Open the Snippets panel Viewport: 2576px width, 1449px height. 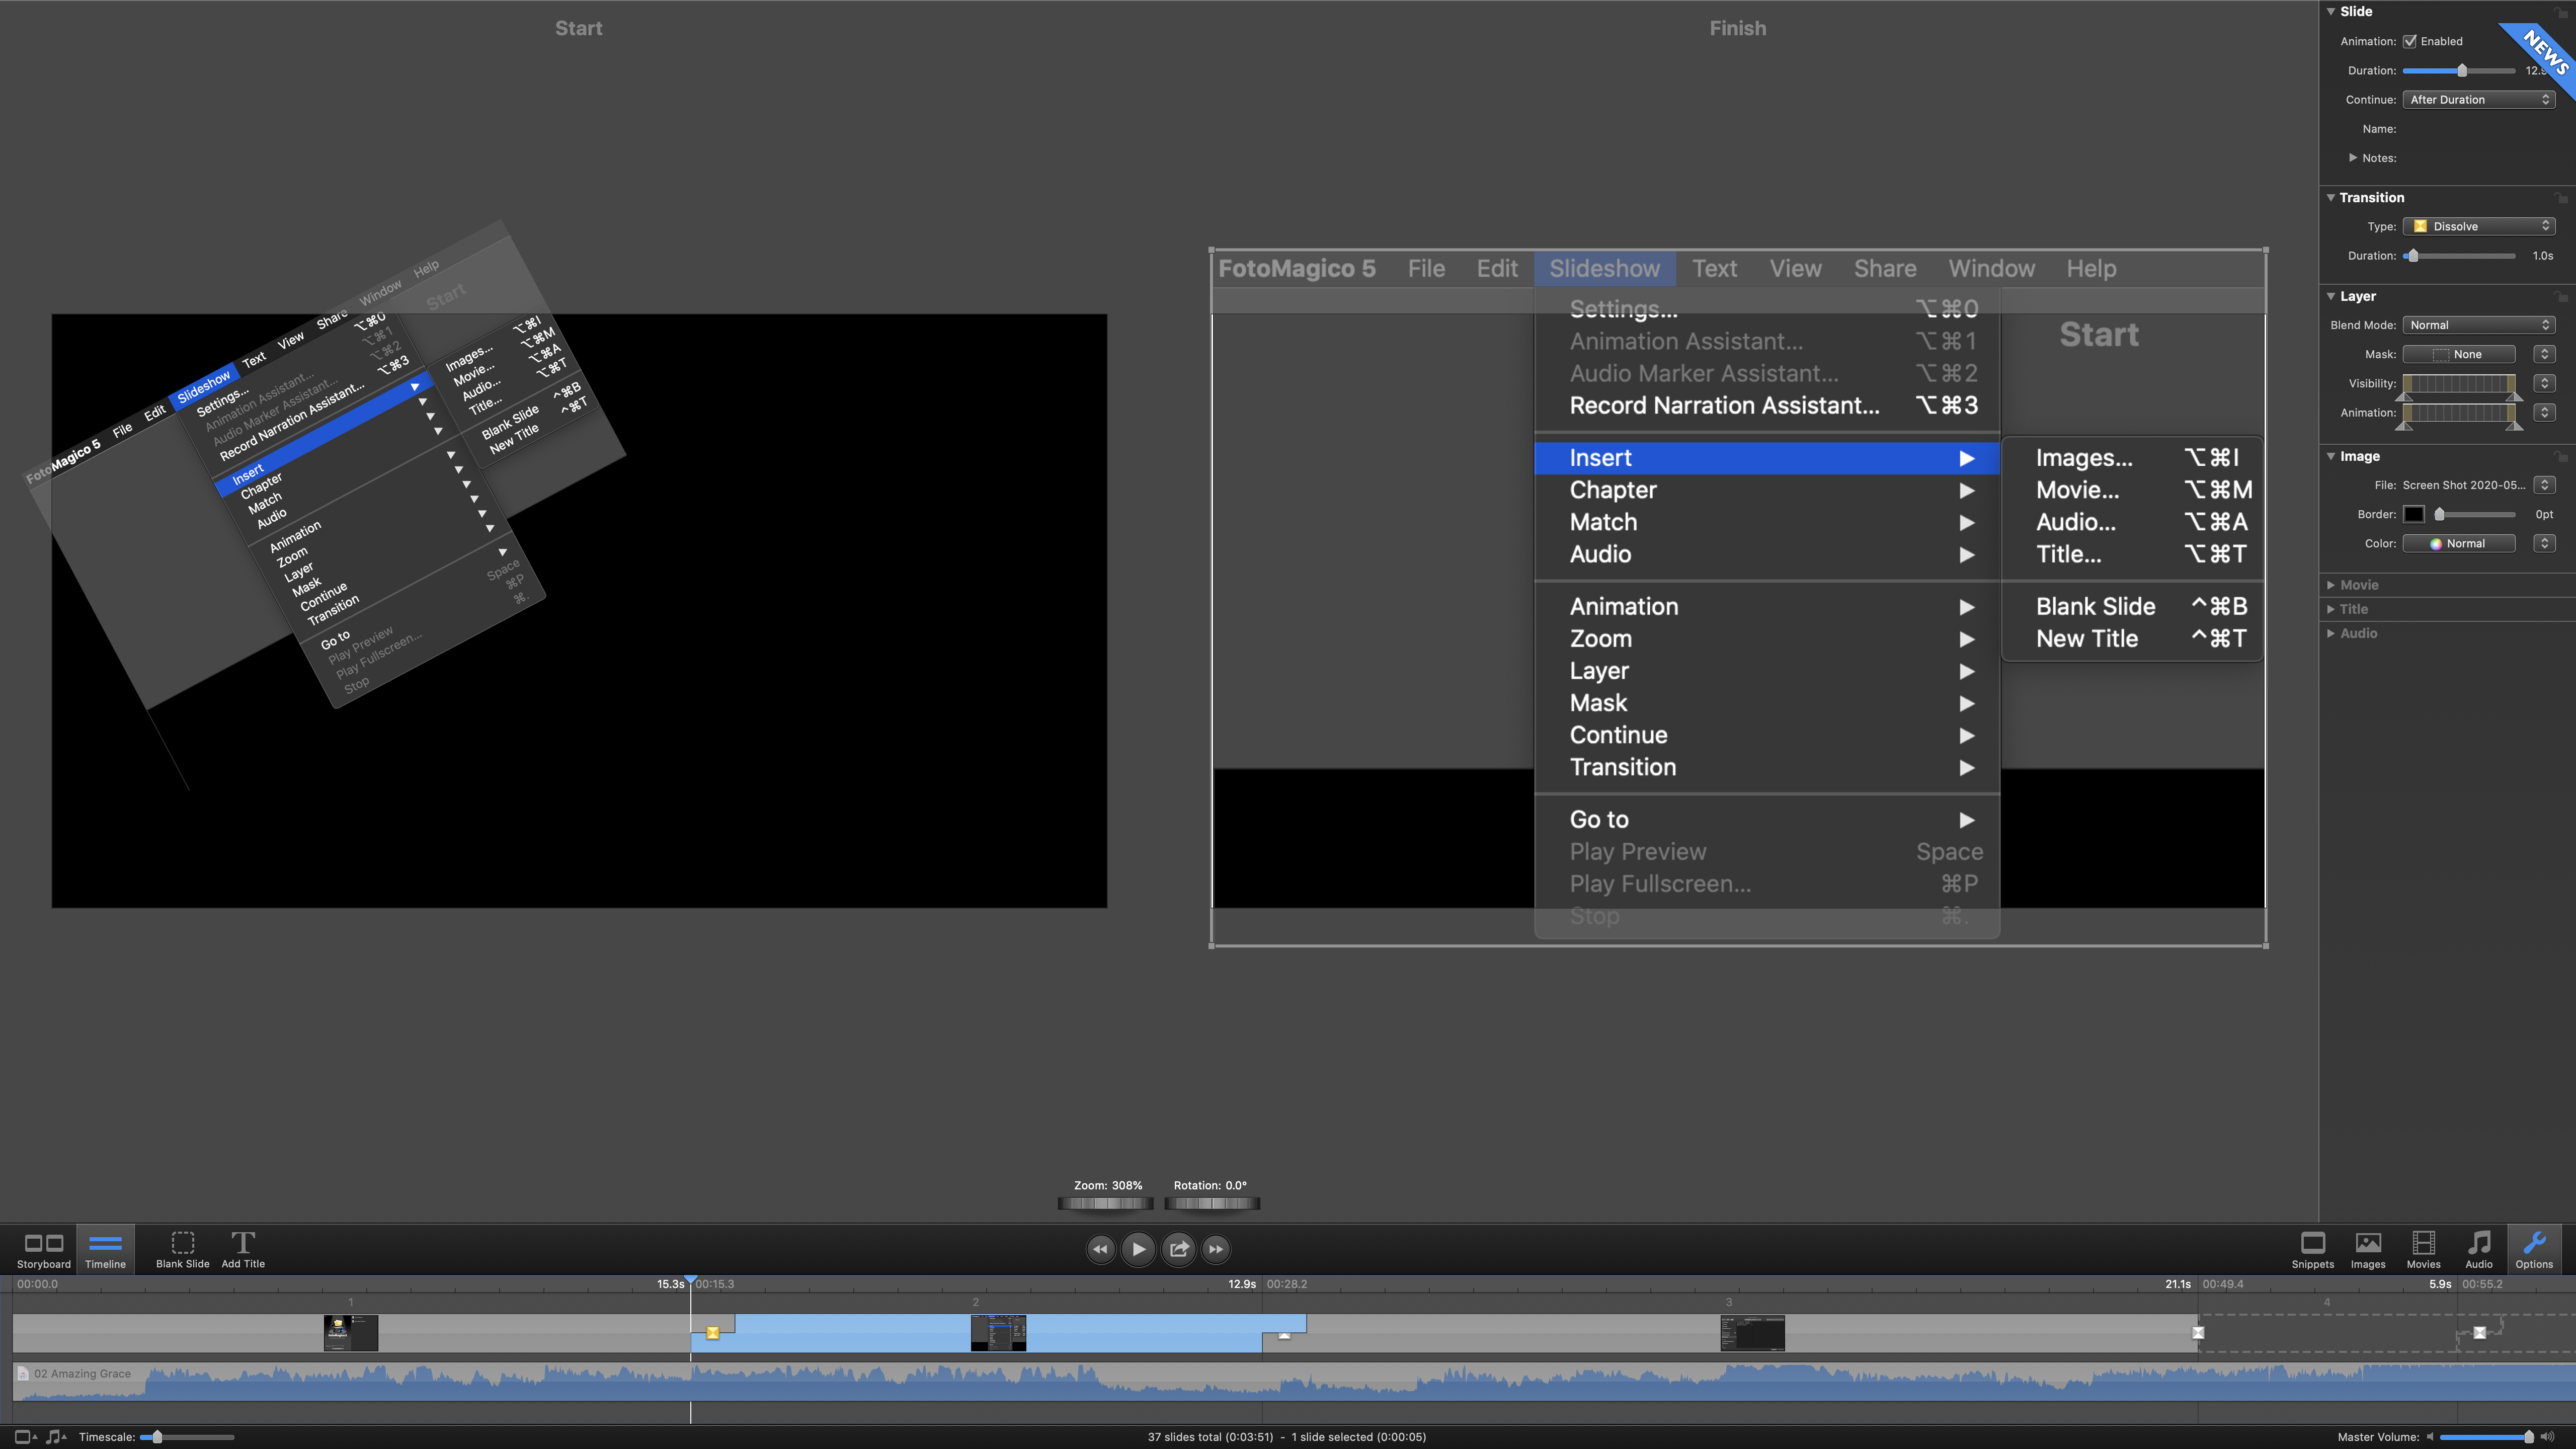[x=2312, y=1248]
